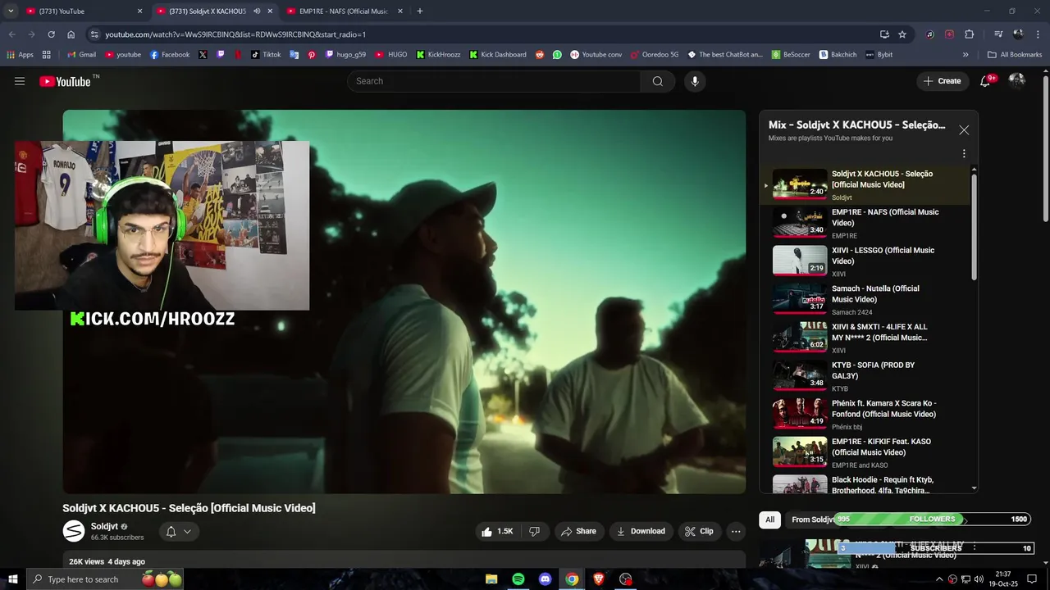This screenshot has height=590, width=1050.
Task: Open the Gmail bookmark
Action: pyautogui.click(x=81, y=55)
